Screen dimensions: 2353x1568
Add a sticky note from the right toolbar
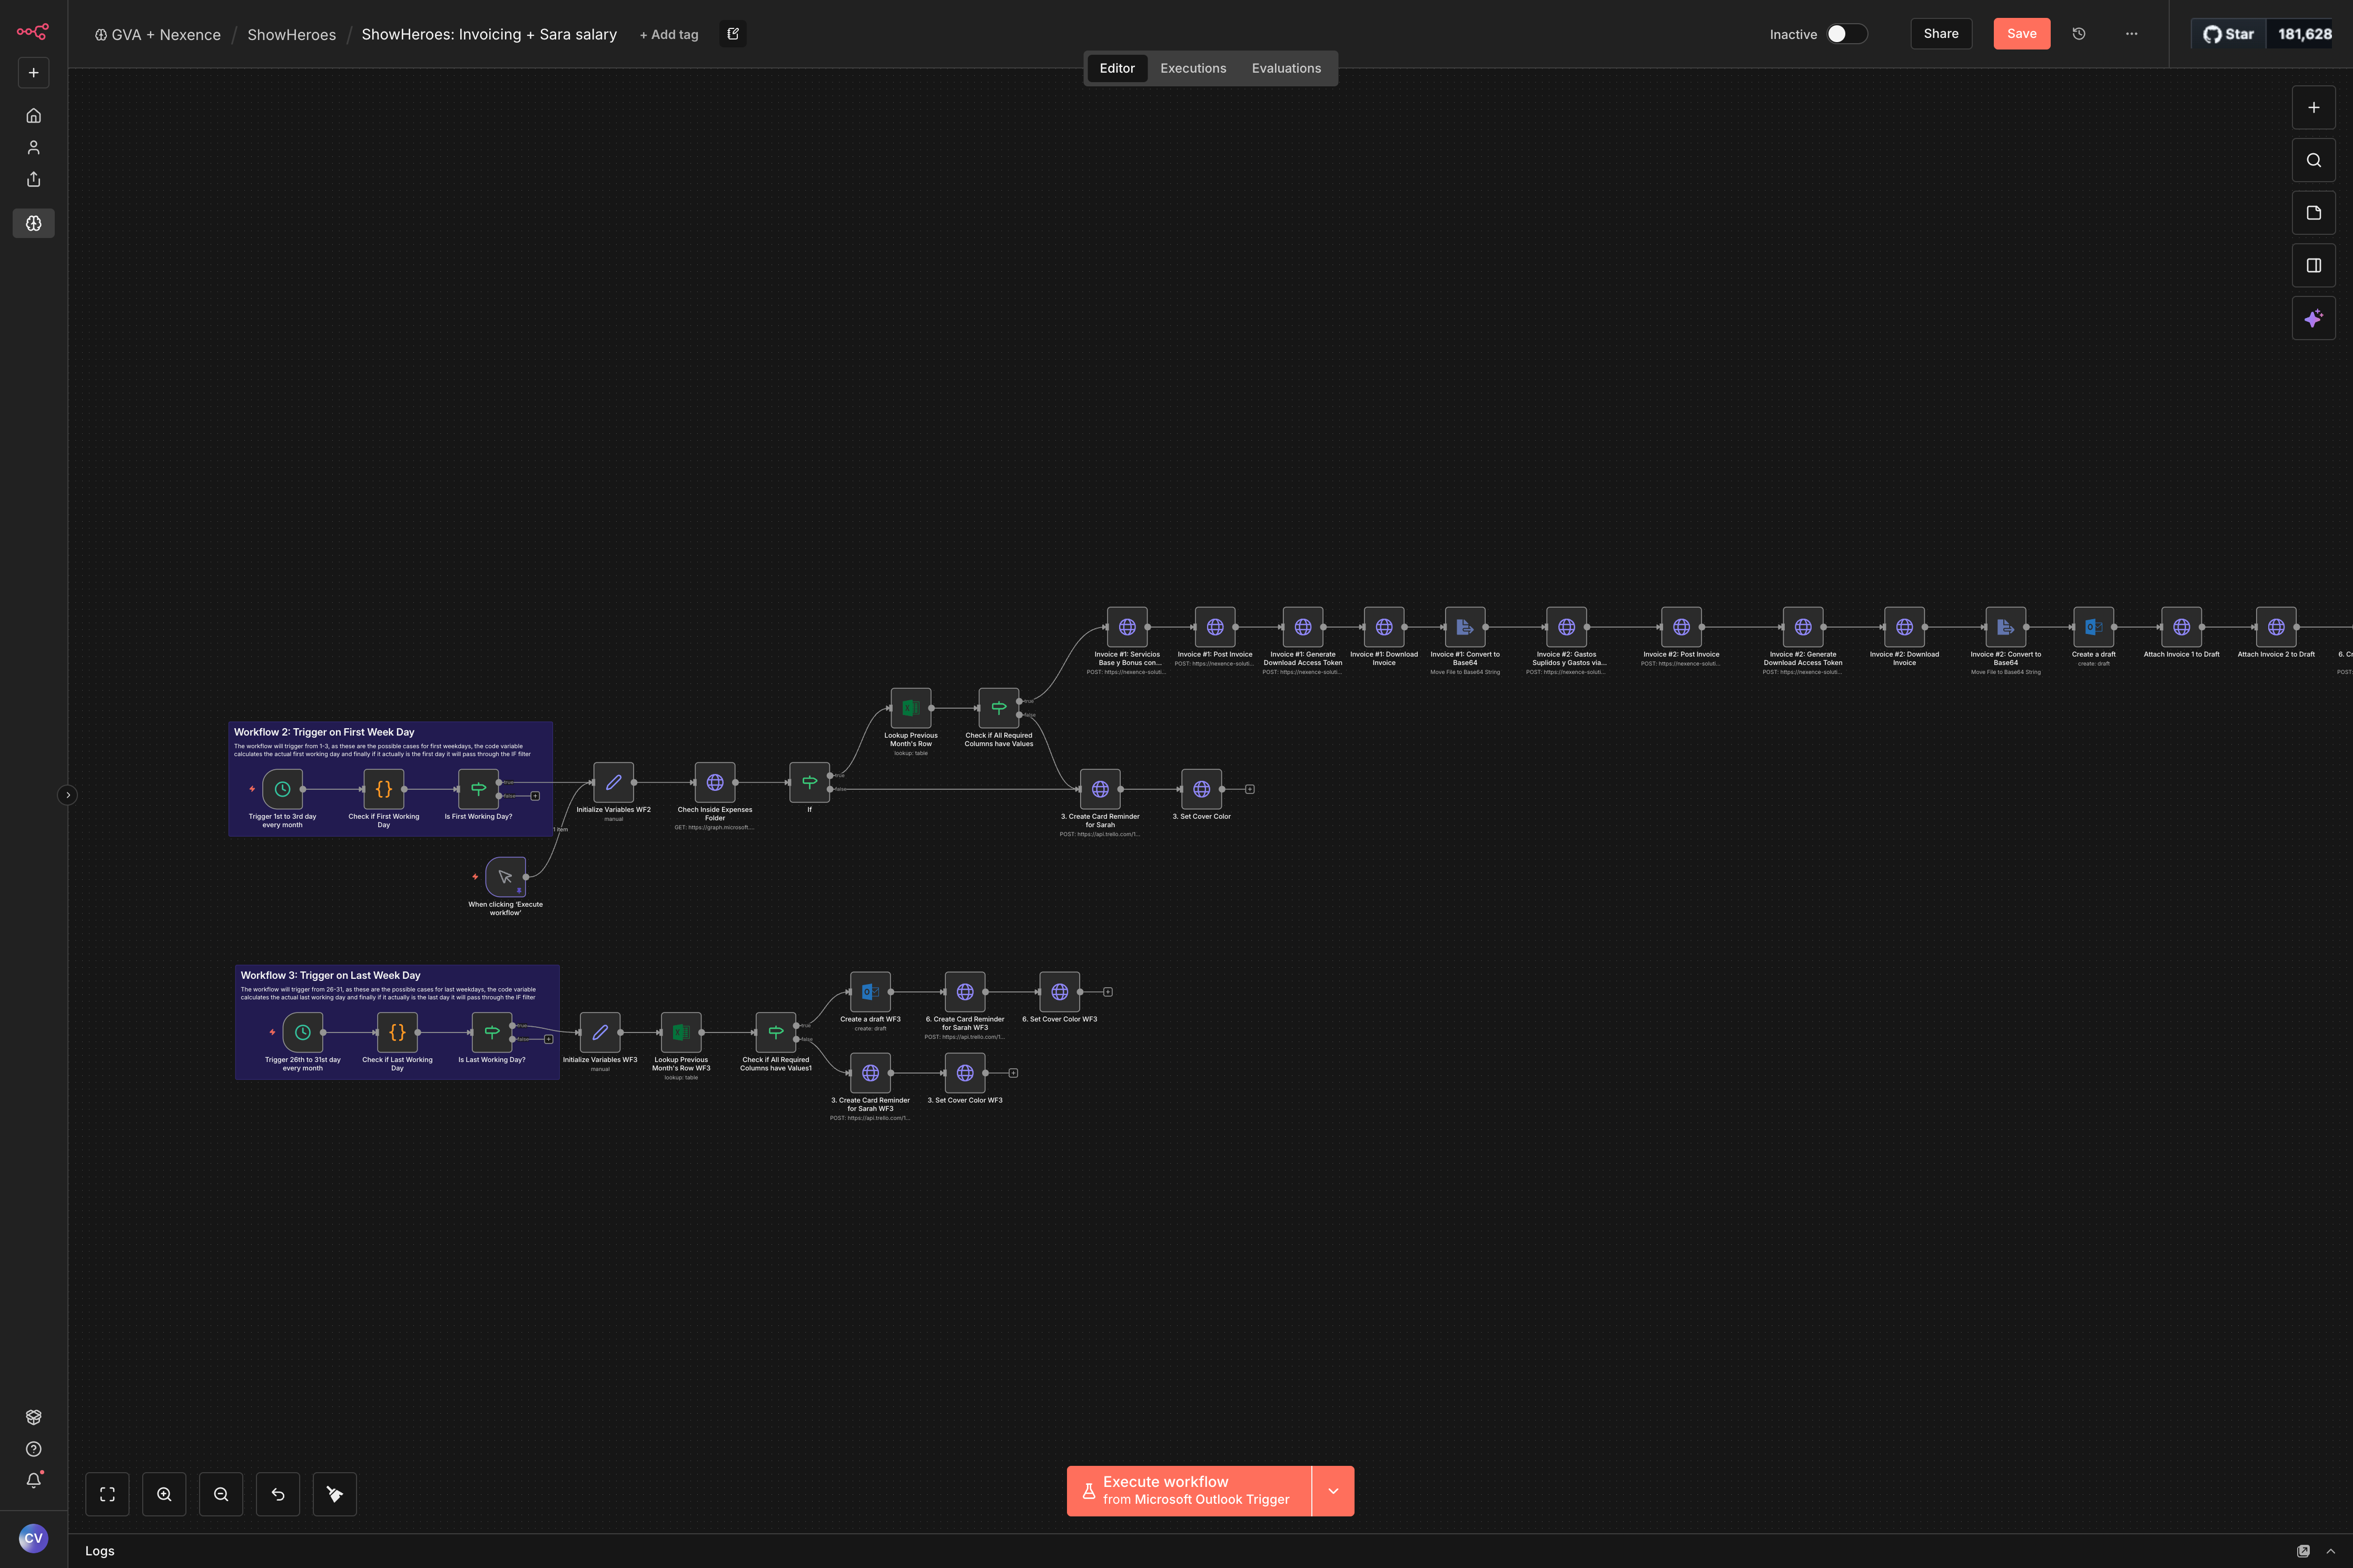click(2313, 213)
